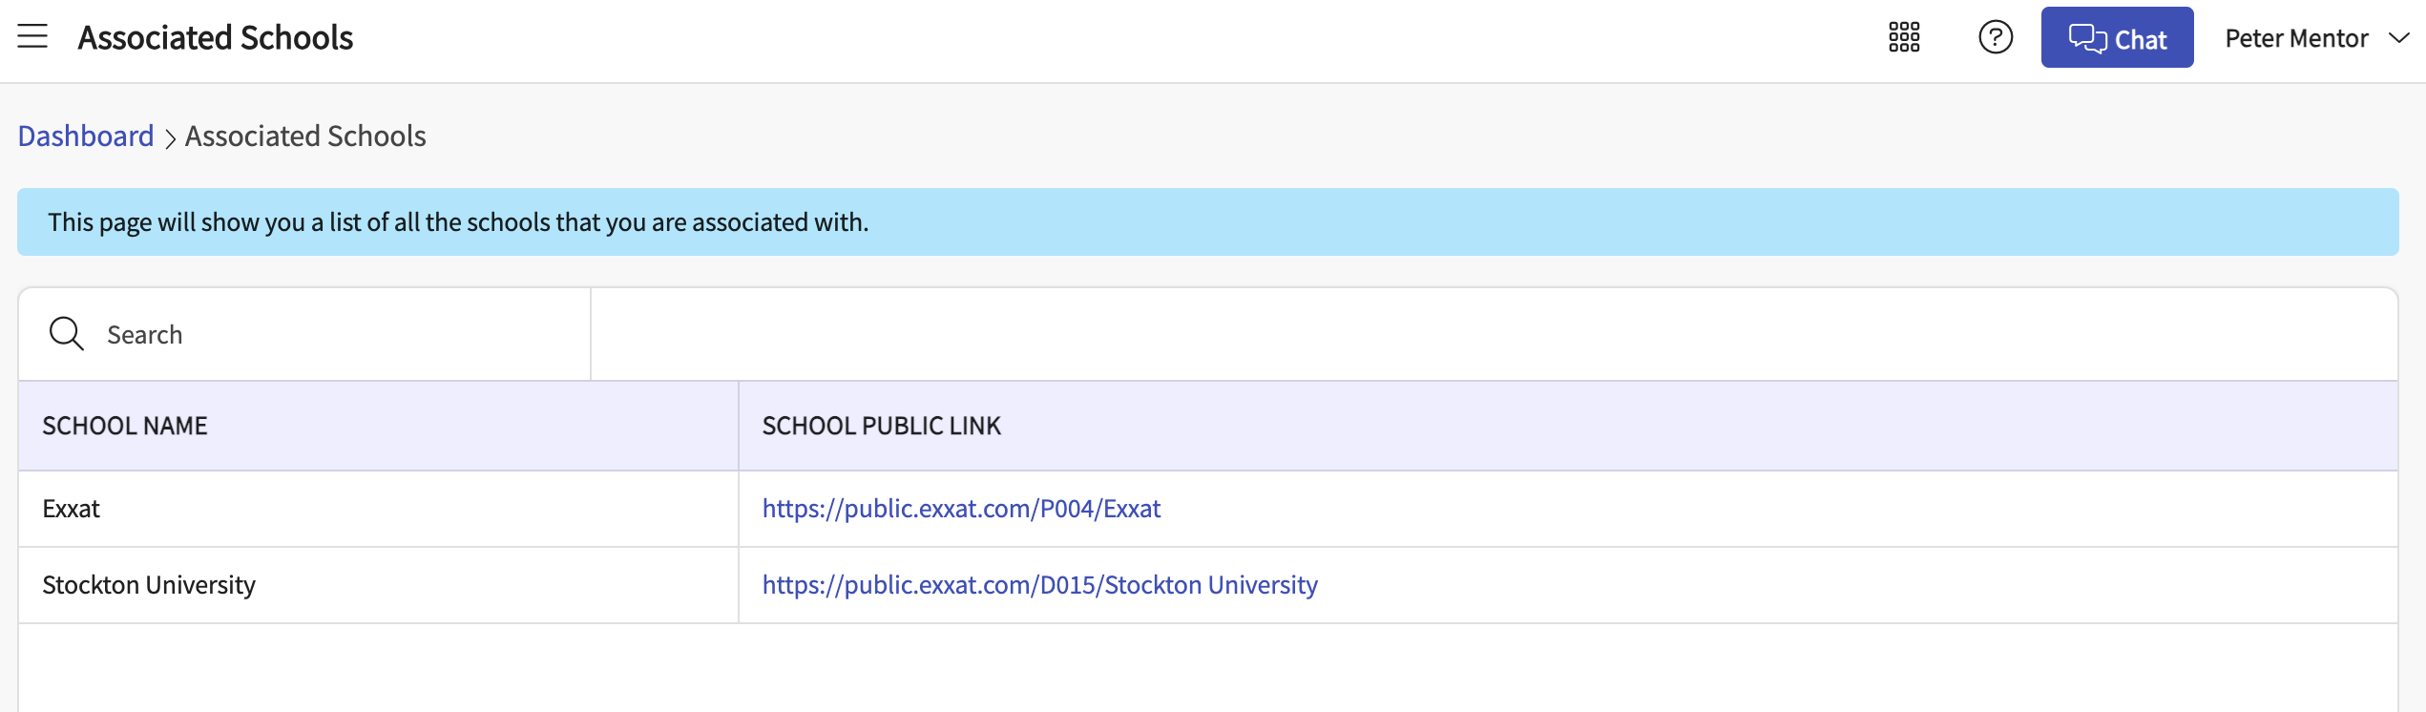Image resolution: width=2426 pixels, height=712 pixels.
Task: Click the Associated Schools page title
Action: (216, 38)
